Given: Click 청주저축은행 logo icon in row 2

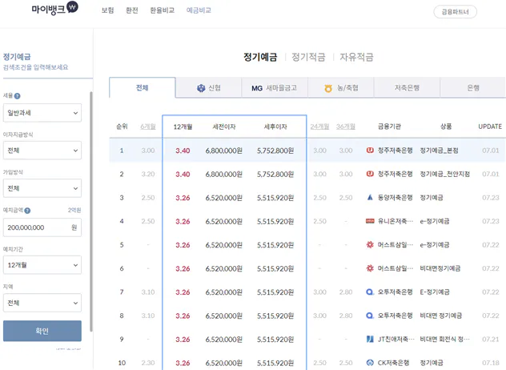Looking at the screenshot, I should (370, 174).
